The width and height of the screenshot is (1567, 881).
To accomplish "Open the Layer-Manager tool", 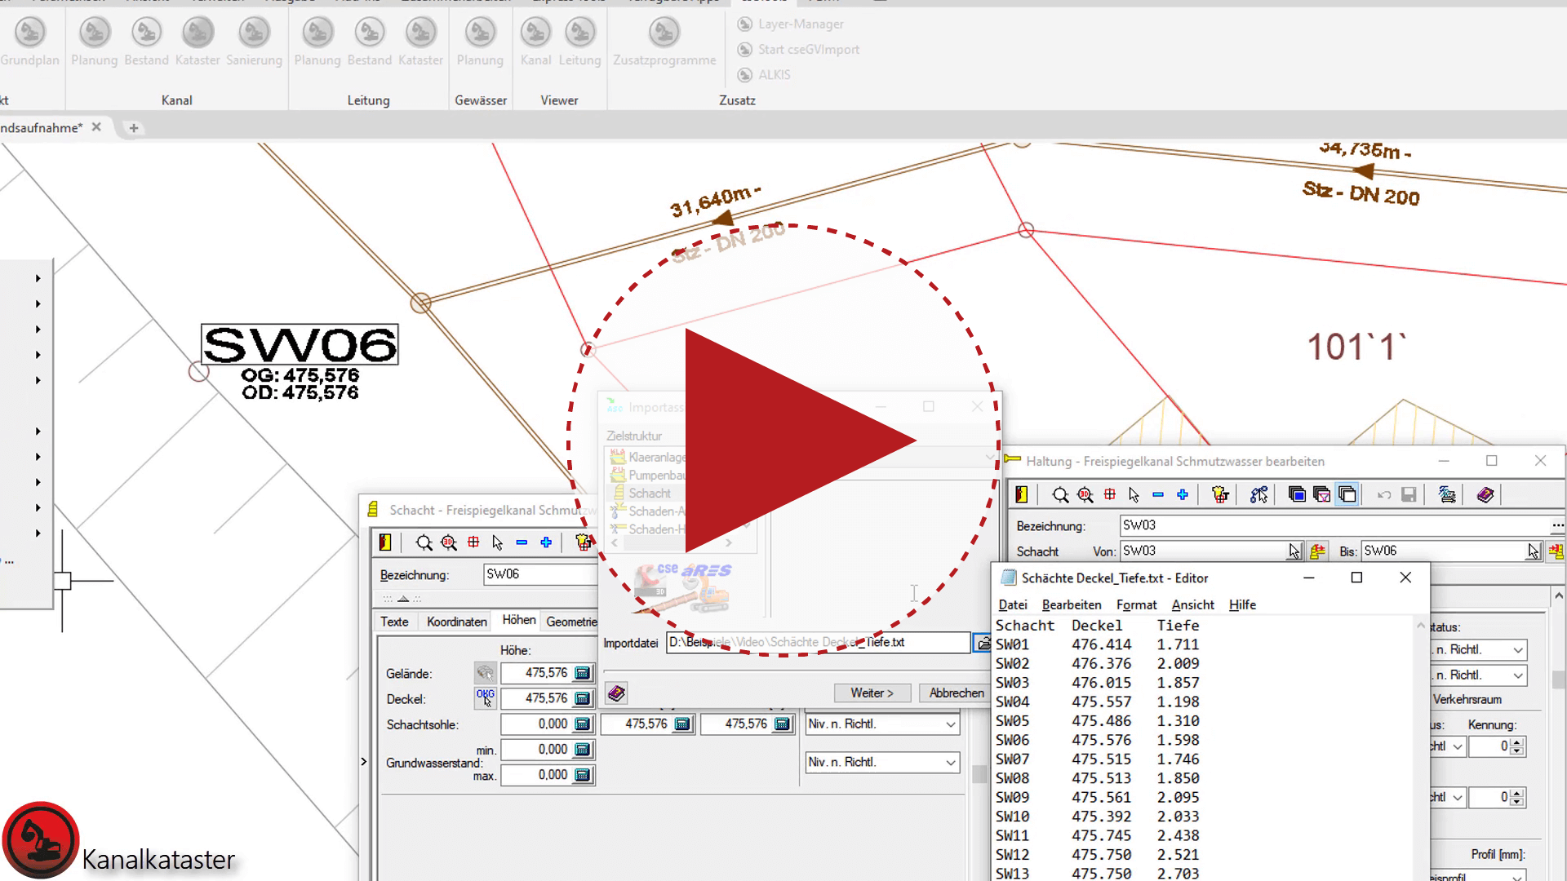I will click(790, 24).
